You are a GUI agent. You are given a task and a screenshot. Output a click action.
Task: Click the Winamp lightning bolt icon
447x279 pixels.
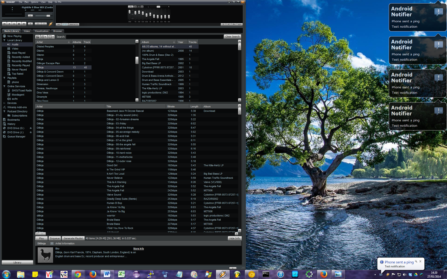(51, 24)
